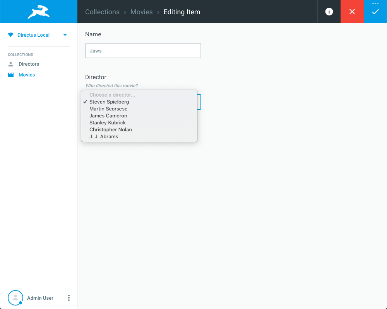Image resolution: width=387 pixels, height=309 pixels.
Task: Navigate to Movies breadcrumb
Action: pyautogui.click(x=141, y=12)
